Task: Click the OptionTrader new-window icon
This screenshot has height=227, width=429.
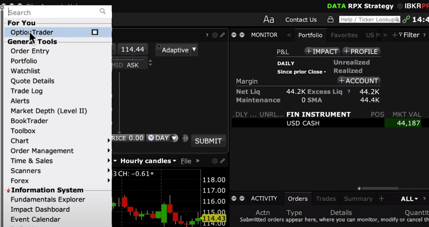Action: [95, 32]
